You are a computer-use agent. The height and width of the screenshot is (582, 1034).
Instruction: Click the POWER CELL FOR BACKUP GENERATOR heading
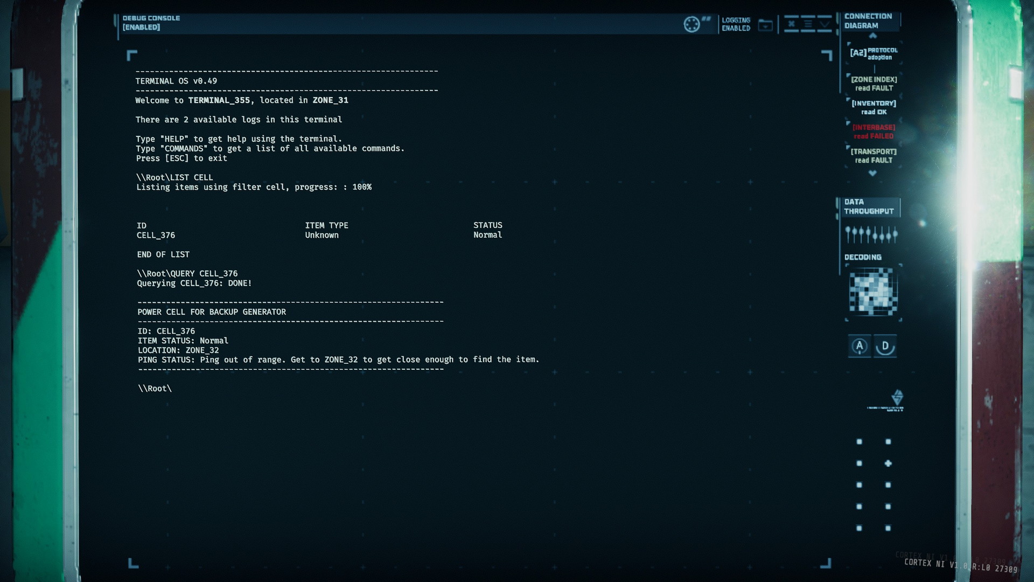pos(212,312)
